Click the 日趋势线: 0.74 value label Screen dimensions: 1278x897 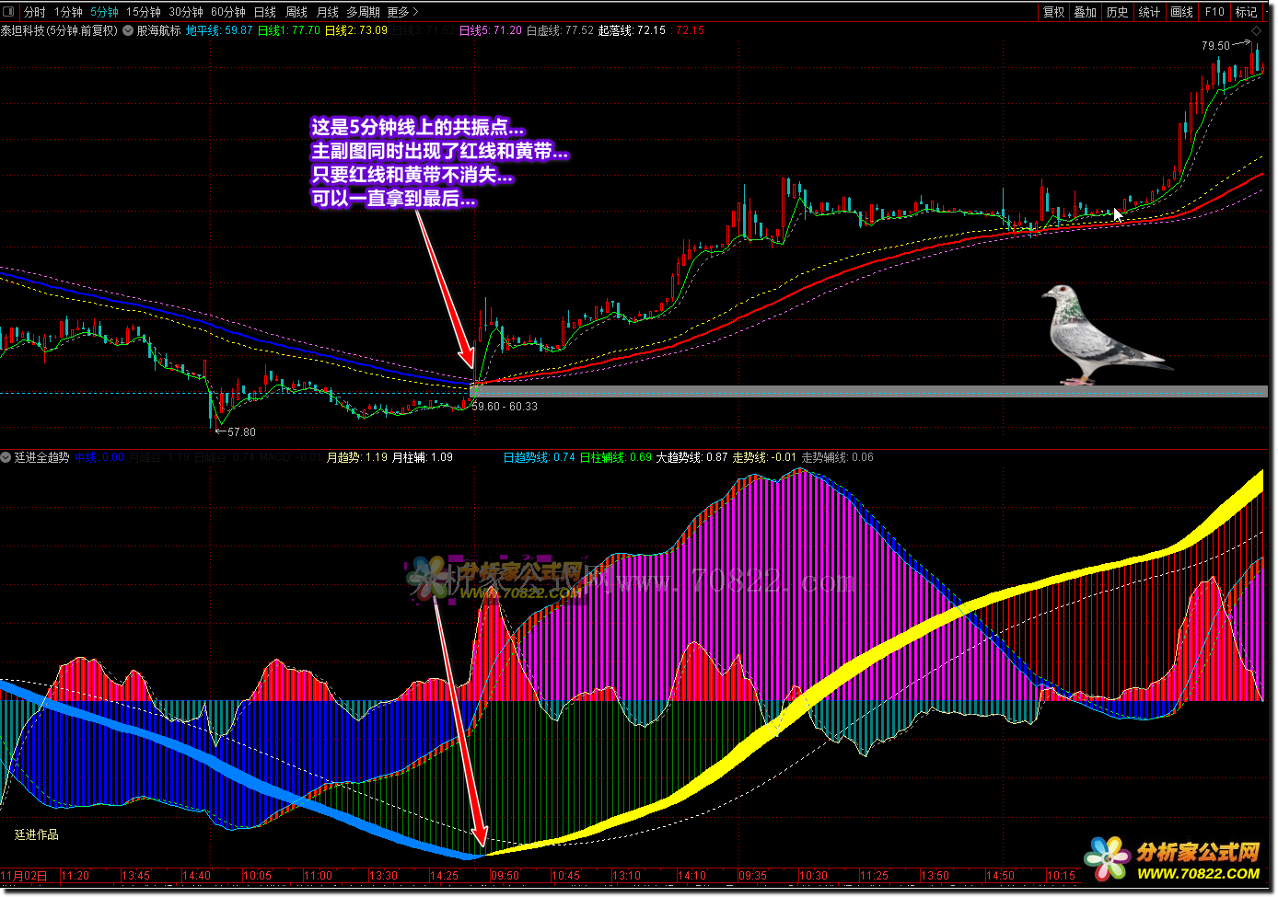tap(540, 457)
